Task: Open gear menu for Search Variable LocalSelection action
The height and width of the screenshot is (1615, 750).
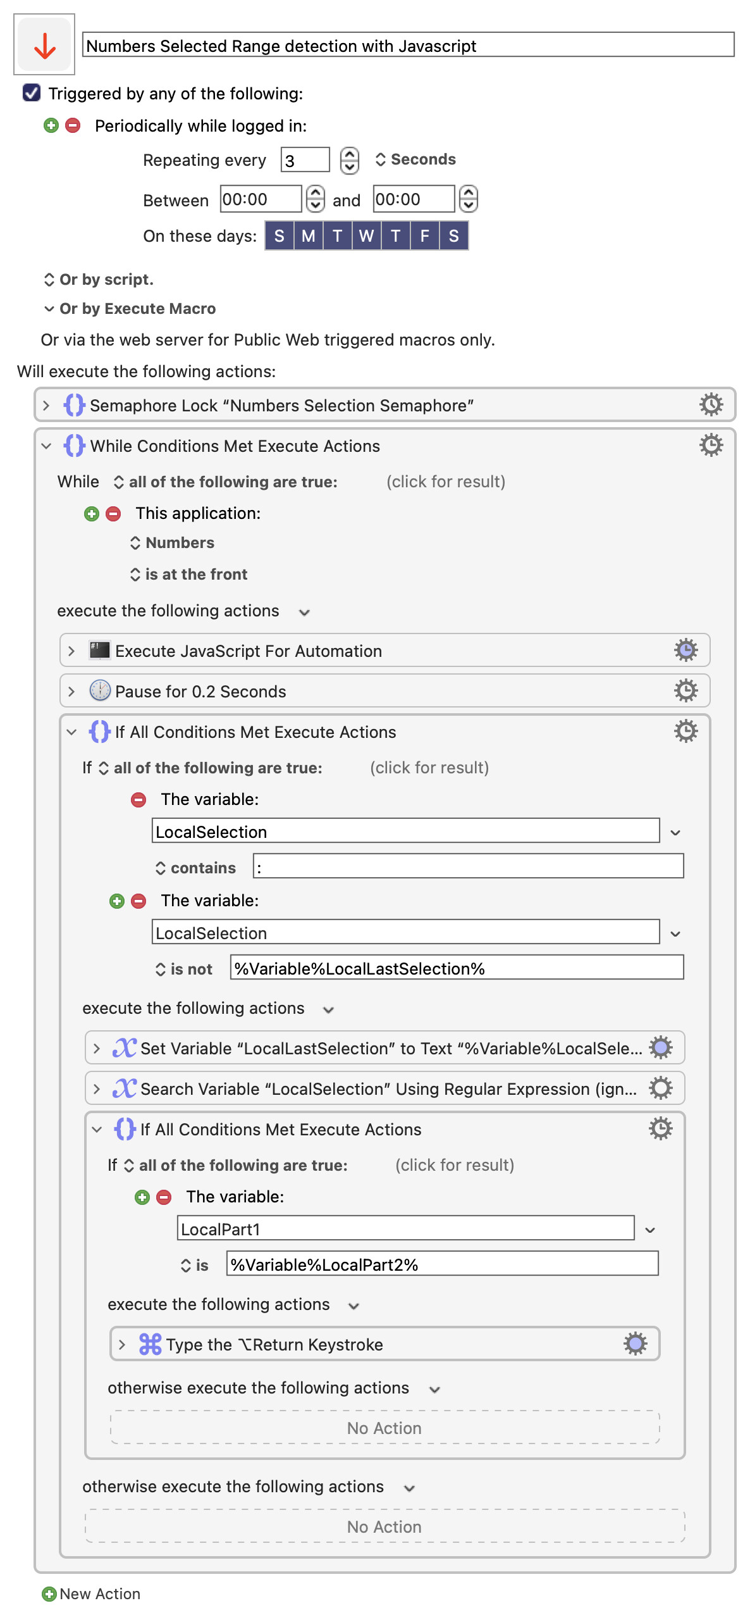Action: click(x=660, y=1088)
